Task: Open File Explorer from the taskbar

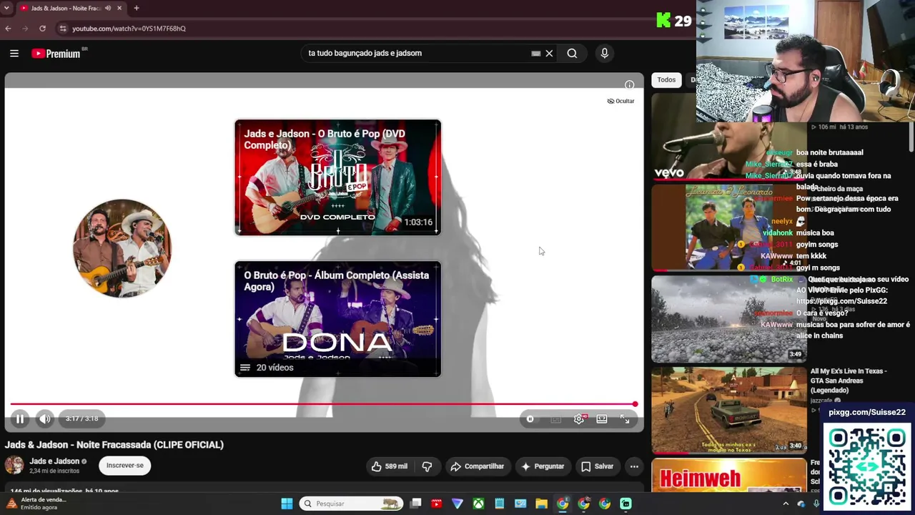Action: coord(541,504)
